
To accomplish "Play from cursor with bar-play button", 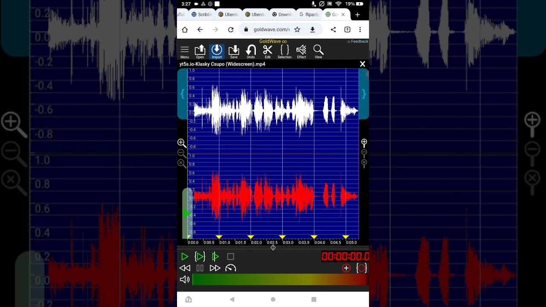I will tap(215, 257).
